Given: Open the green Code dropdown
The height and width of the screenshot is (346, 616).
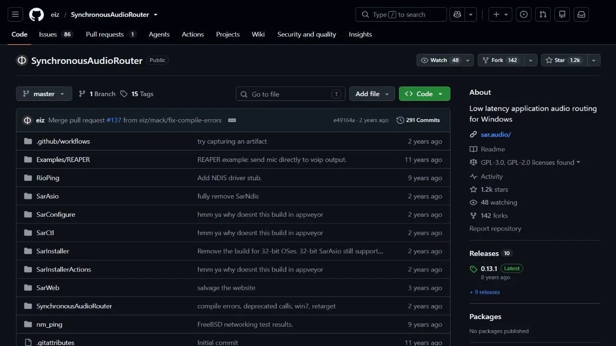Looking at the screenshot, I should 424,94.
